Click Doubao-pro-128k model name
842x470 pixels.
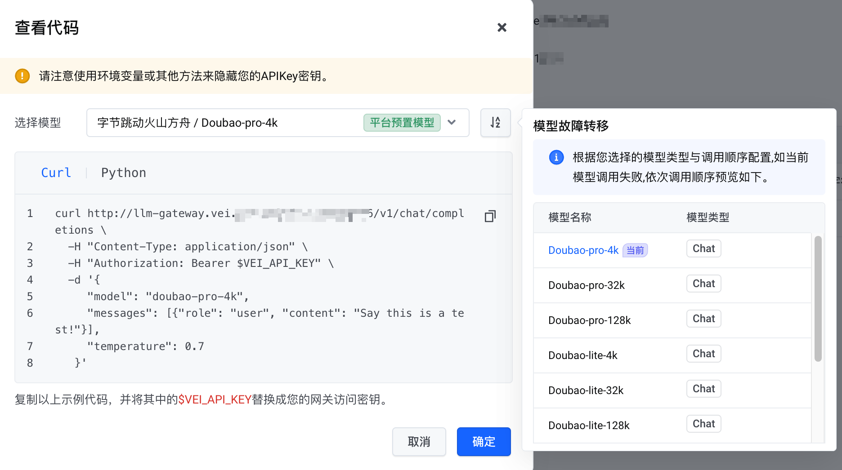590,320
